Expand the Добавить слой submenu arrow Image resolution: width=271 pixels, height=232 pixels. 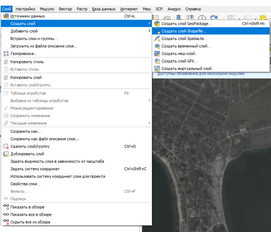[149, 31]
